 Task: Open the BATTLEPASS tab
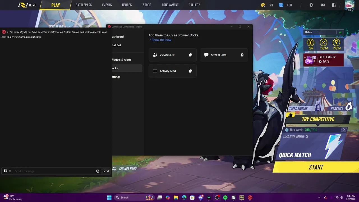84,5
